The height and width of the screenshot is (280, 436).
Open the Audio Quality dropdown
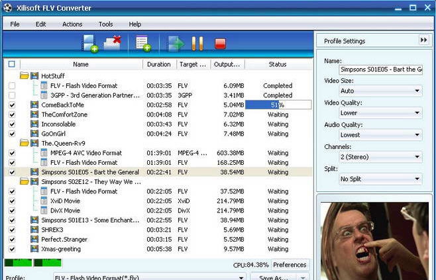[380, 135]
